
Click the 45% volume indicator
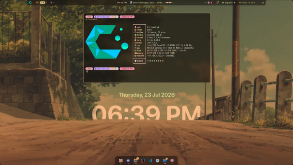tap(243, 3)
